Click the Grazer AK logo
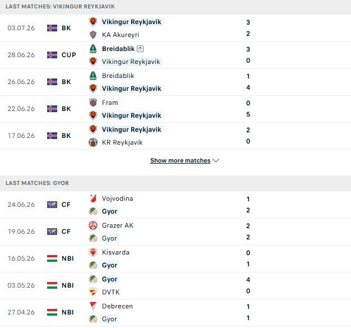This screenshot has height=328, width=351. pos(93,225)
